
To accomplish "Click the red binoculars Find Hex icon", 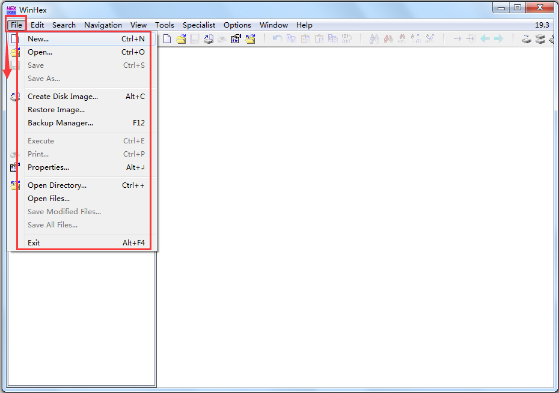I will click(x=388, y=39).
